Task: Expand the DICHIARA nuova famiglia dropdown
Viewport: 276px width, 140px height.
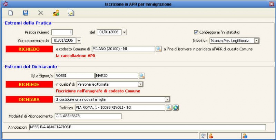Action: (167, 99)
